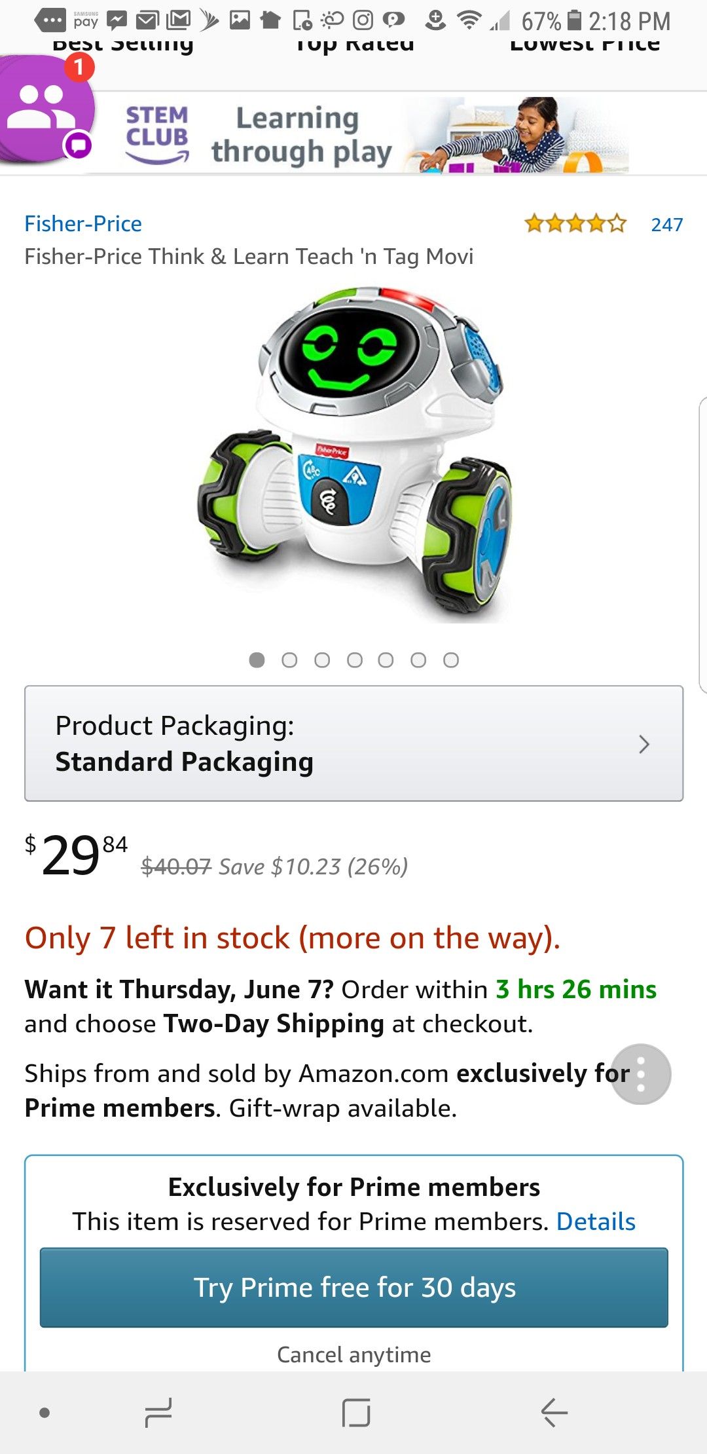This screenshot has height=1454, width=707.
Task: Open the four-star rating reviews
Action: [x=575, y=225]
